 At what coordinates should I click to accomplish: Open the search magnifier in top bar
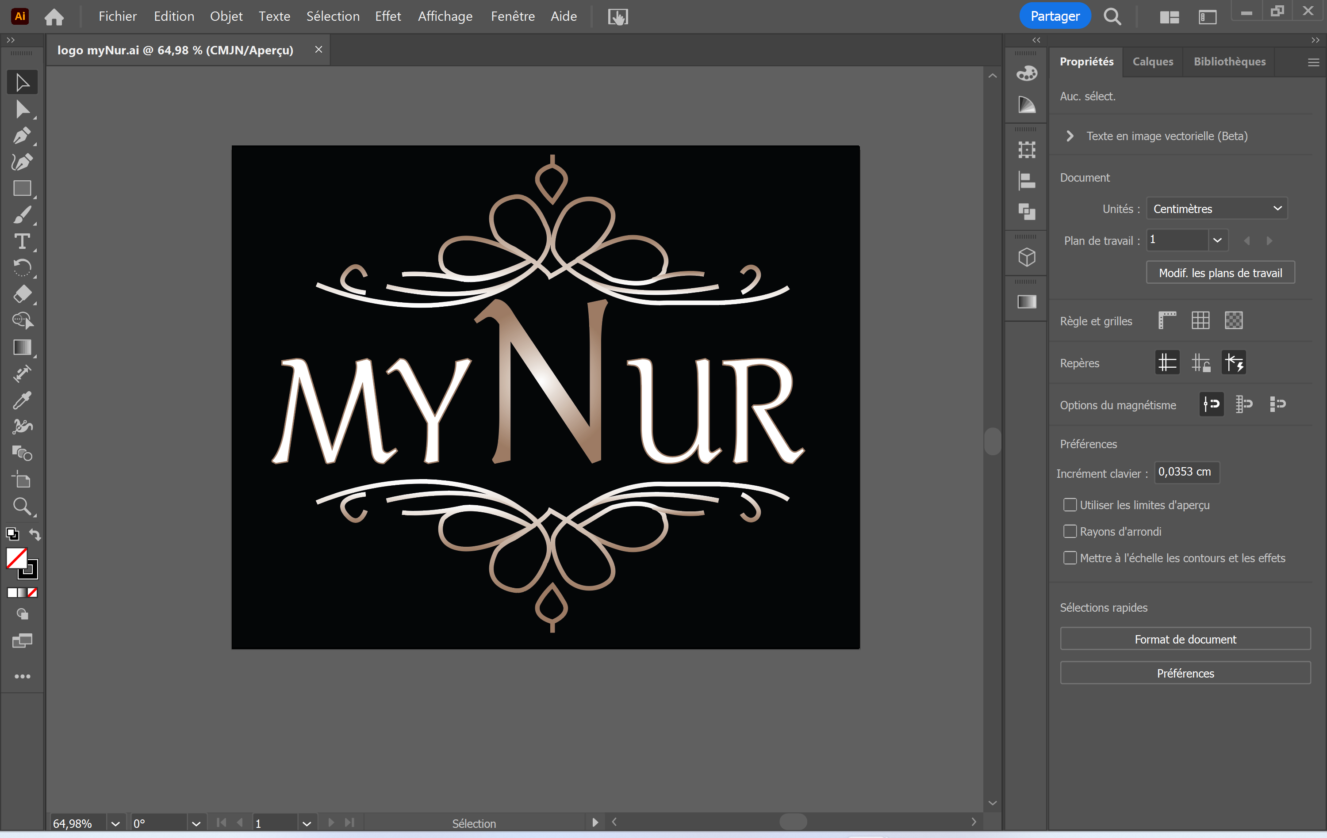point(1112,16)
